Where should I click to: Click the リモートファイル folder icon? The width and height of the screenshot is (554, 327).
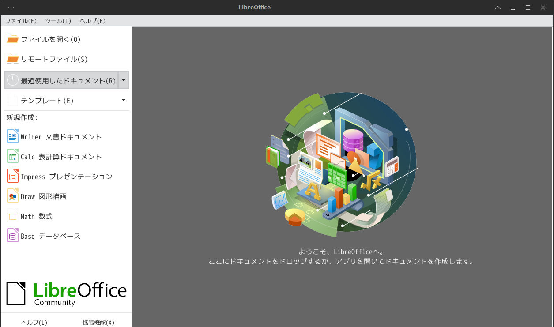(12, 59)
